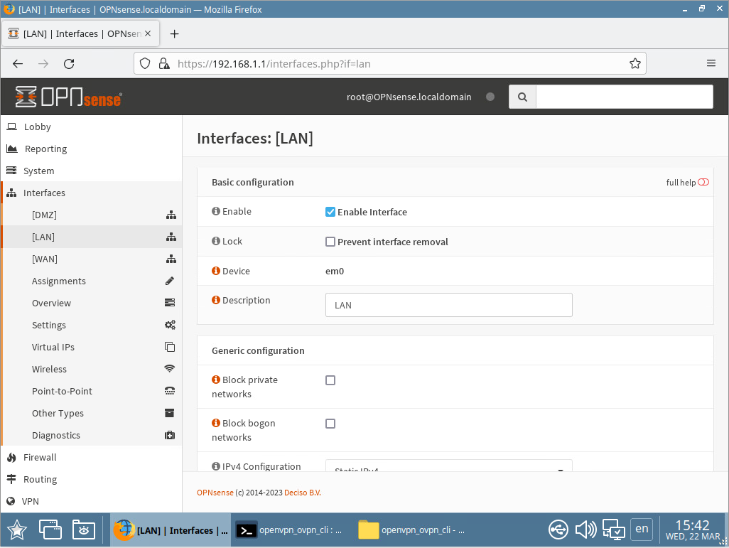Check Prevent interface removal checkbox
This screenshot has height=548, width=729.
pos(330,242)
